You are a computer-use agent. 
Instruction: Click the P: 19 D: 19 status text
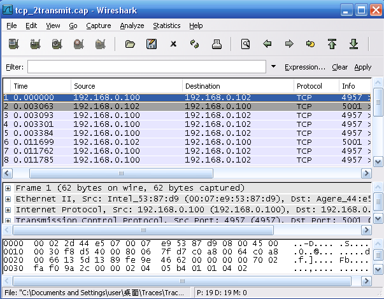pos(222,293)
